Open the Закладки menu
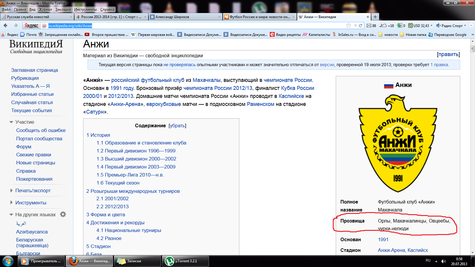 tap(63, 9)
